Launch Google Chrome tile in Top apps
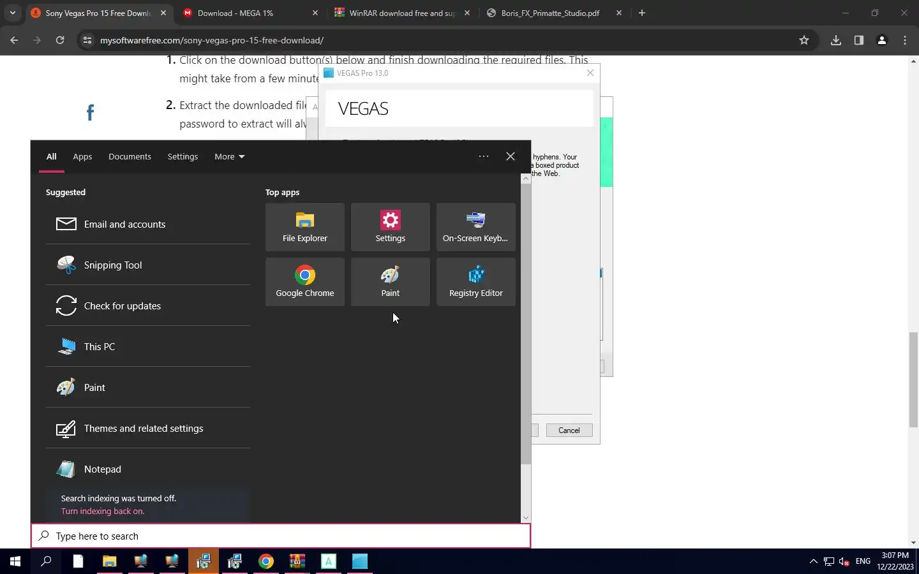919x574 pixels. 305,282
